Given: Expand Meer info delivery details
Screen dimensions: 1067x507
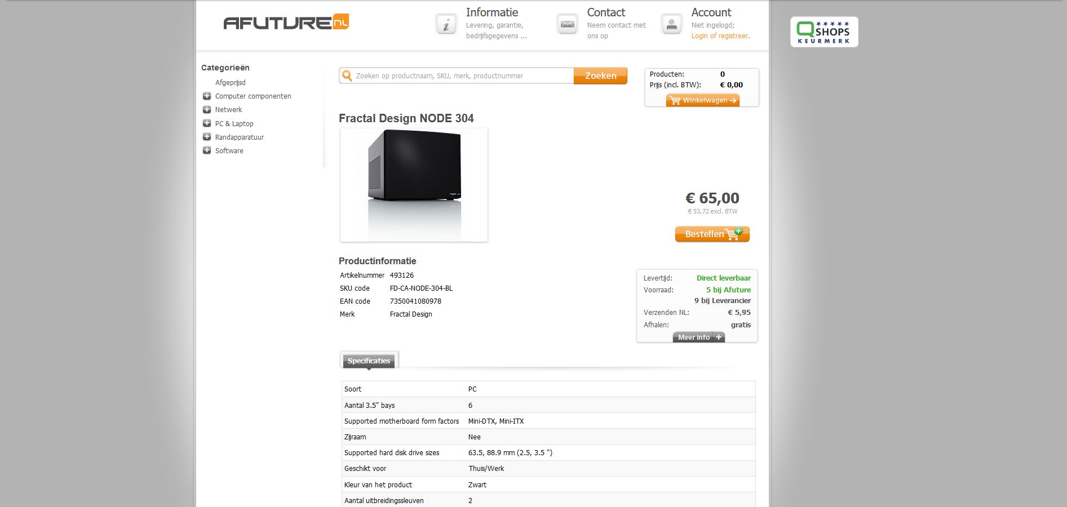Looking at the screenshot, I should [x=699, y=337].
